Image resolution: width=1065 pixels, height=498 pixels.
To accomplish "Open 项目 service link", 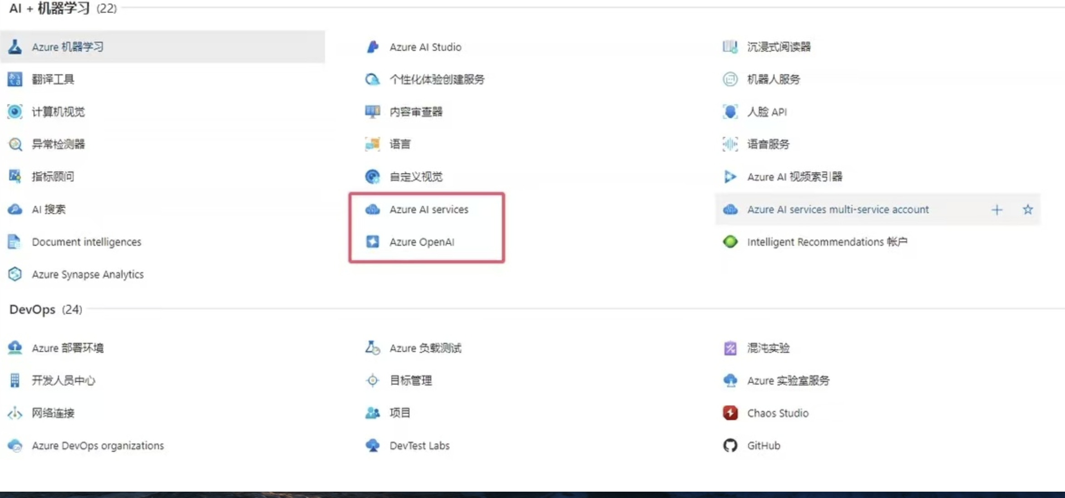I will point(400,413).
